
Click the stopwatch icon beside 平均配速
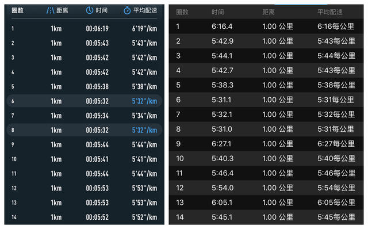127,10
